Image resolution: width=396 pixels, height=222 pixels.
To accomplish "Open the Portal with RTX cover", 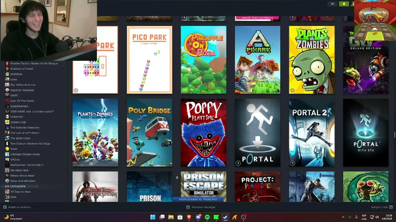I will click(x=366, y=133).
